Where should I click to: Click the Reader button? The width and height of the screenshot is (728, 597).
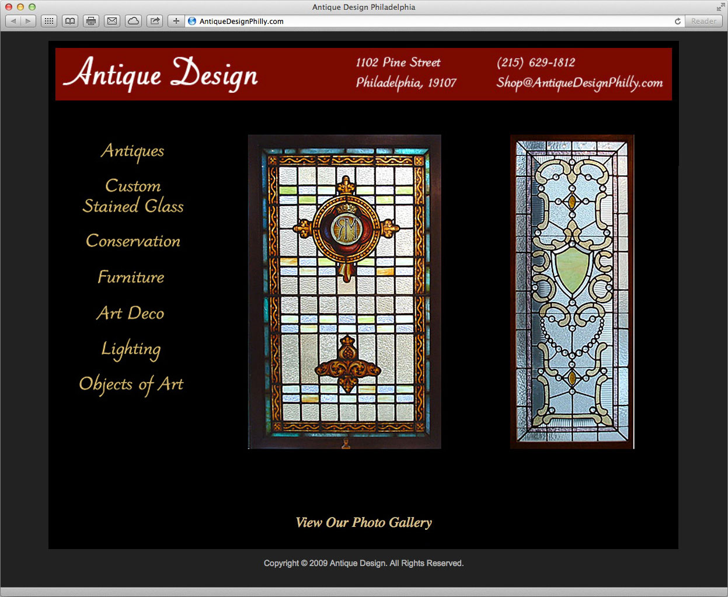click(x=703, y=21)
